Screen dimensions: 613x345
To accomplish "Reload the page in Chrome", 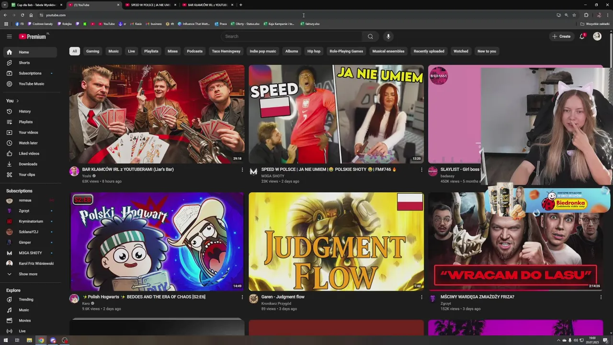I will click(22, 15).
